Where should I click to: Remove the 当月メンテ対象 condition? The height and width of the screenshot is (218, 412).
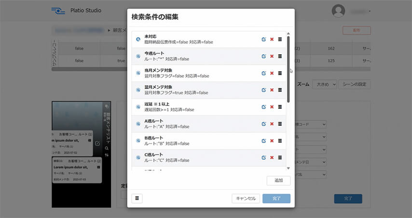272,73
